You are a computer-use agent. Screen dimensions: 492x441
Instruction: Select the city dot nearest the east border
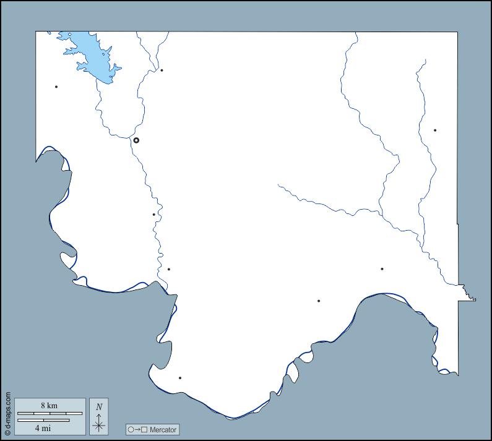435,131
